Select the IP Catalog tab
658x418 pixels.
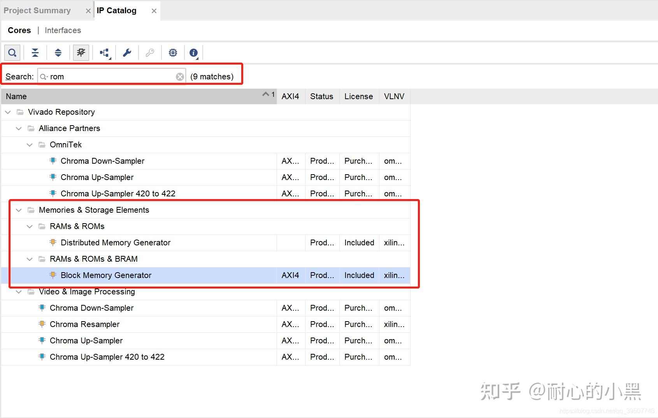pyautogui.click(x=116, y=10)
